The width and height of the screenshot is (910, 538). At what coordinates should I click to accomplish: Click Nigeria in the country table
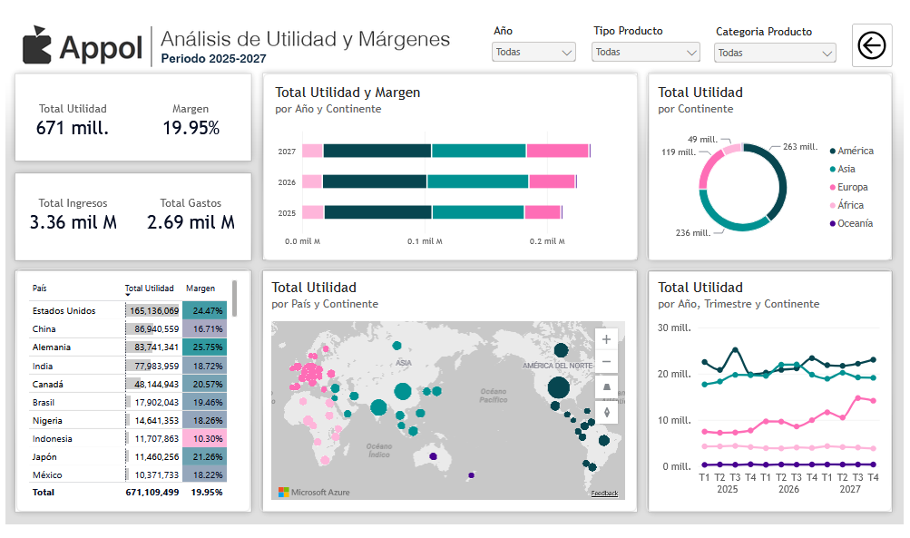(x=47, y=421)
